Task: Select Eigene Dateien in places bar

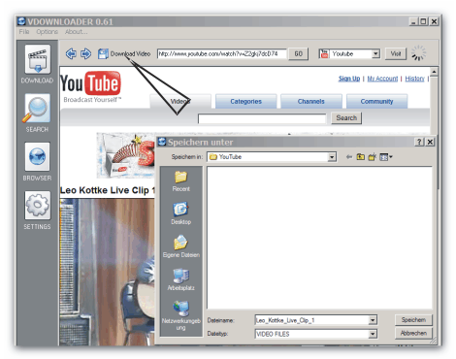Action: point(180,246)
